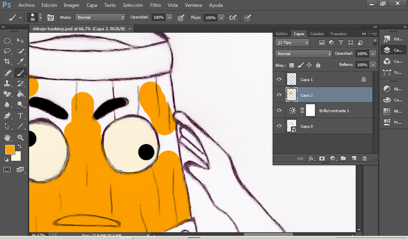Create a new layer button
408x239 pixels.
pos(354,158)
